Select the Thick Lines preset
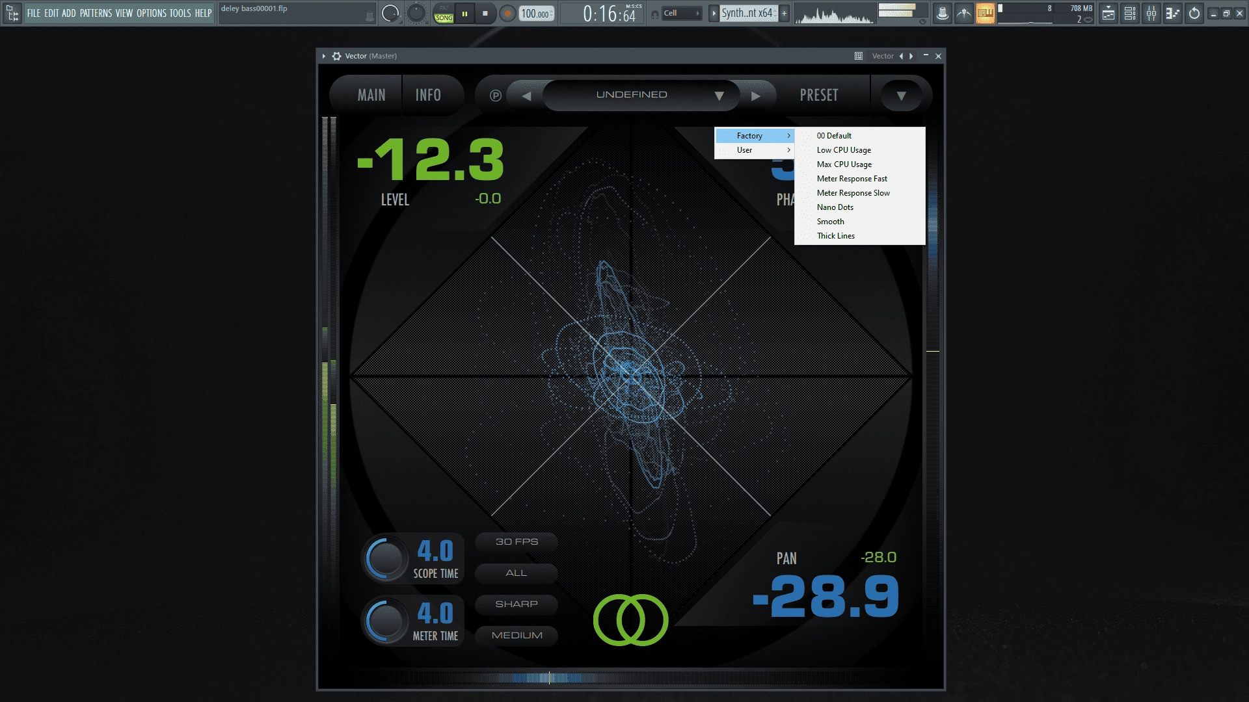This screenshot has height=702, width=1249. click(860, 236)
